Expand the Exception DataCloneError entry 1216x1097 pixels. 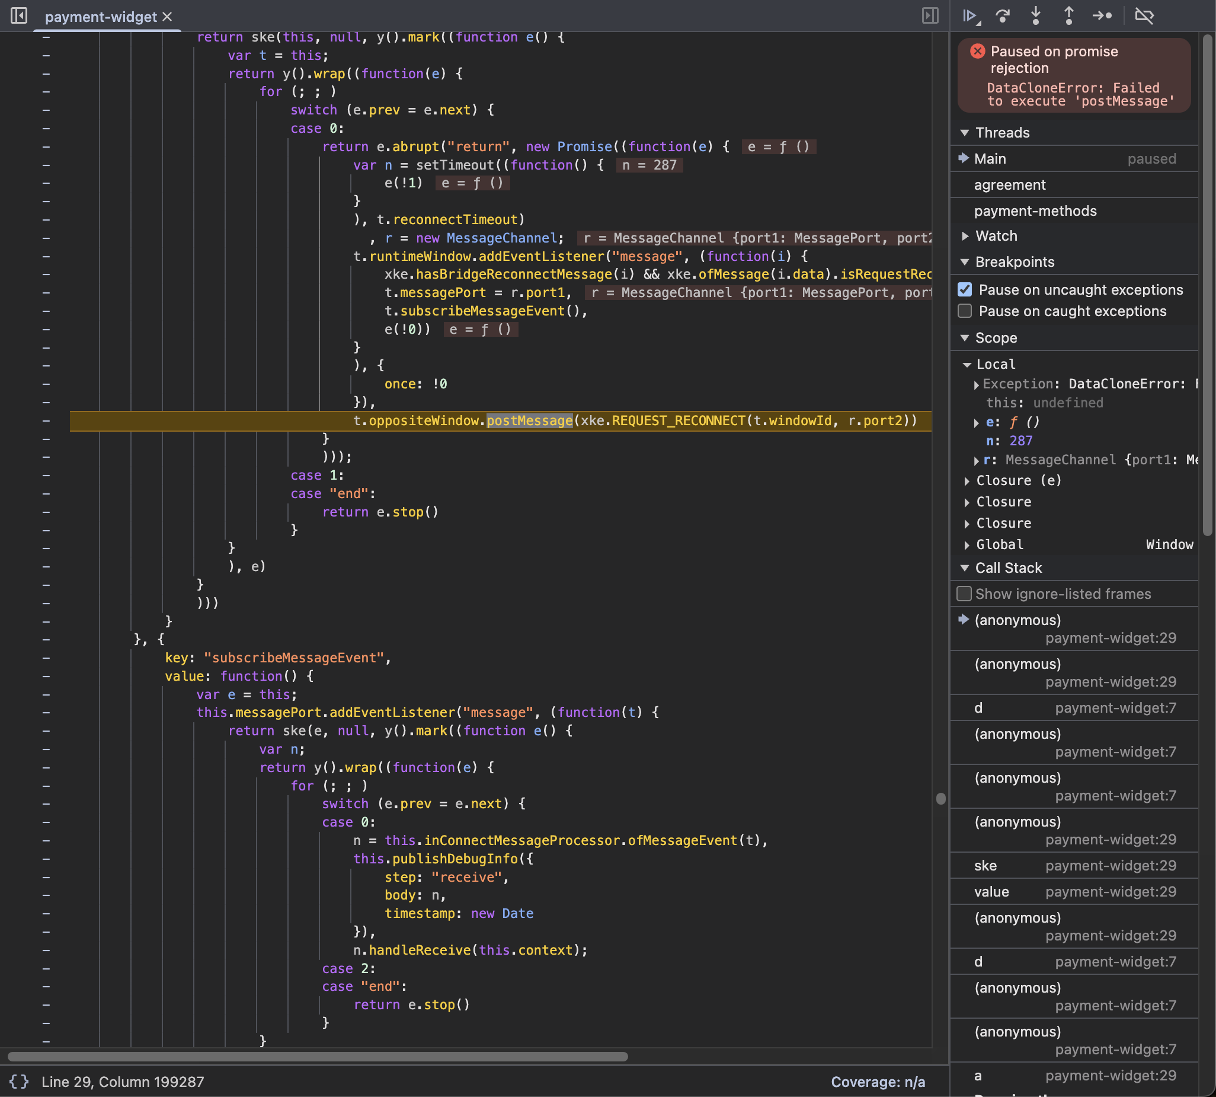[976, 385]
